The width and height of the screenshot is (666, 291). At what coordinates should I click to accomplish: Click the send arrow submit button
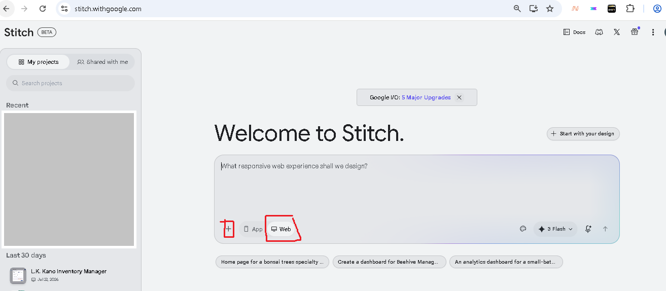pyautogui.click(x=605, y=229)
